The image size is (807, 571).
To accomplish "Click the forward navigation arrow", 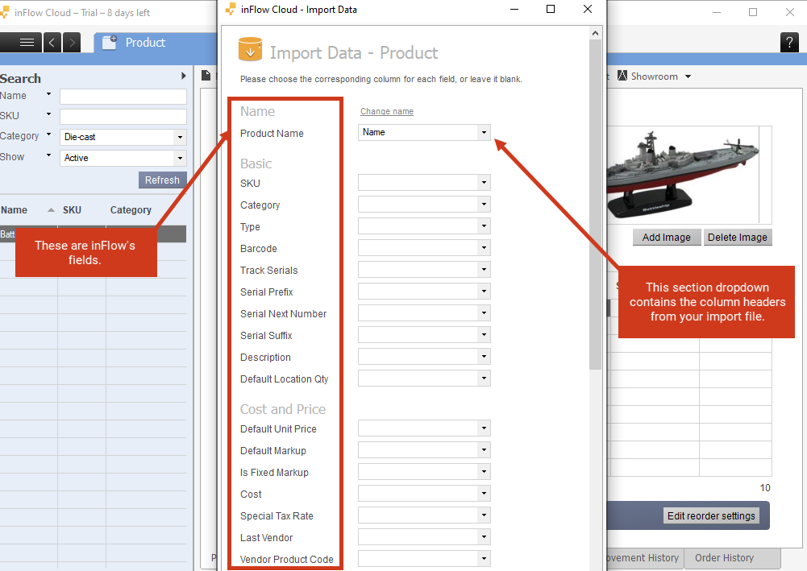I will (x=72, y=43).
